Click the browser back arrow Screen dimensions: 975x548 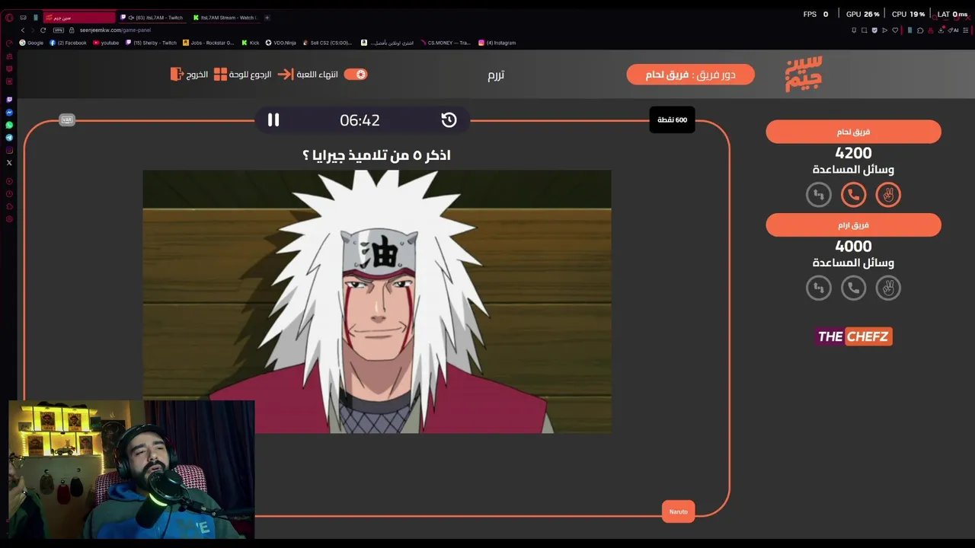point(23,30)
